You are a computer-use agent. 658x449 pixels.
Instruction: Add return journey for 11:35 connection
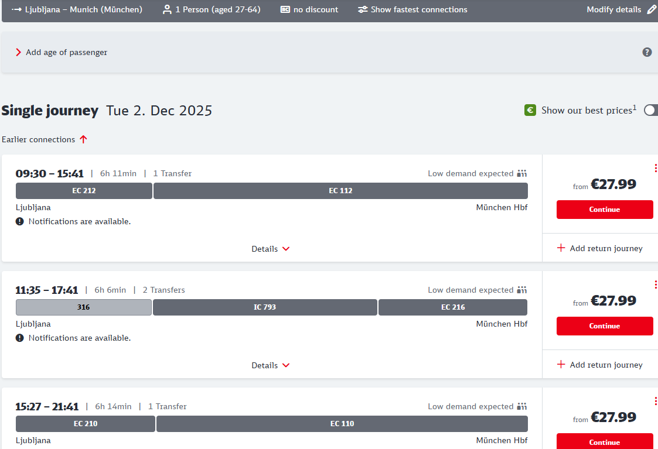coord(599,365)
